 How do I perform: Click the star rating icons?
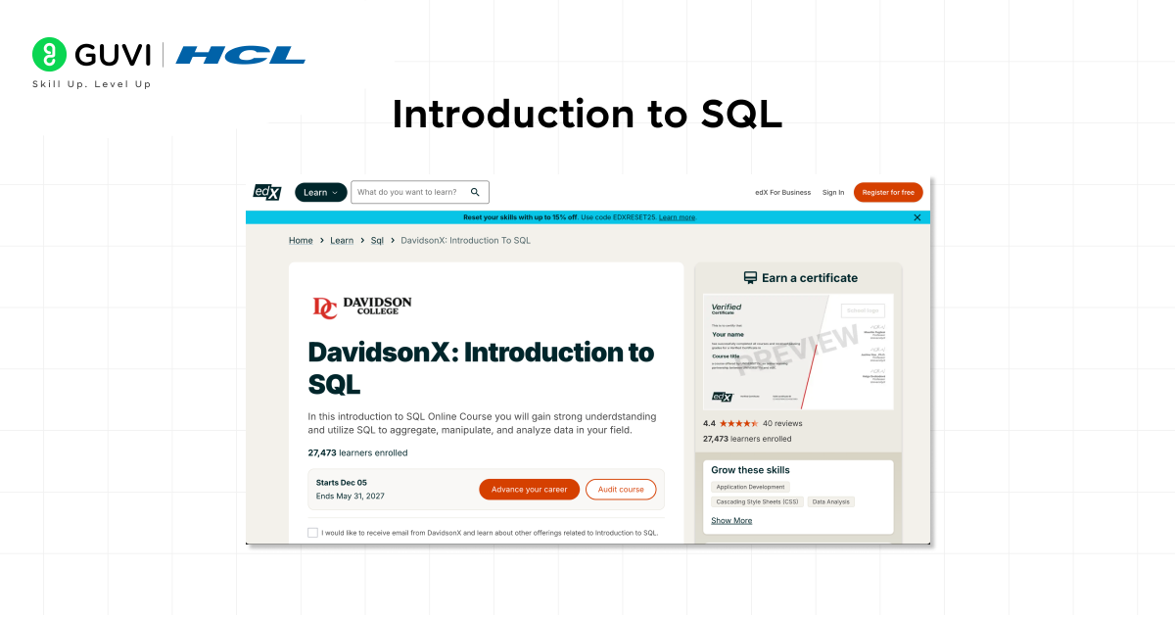[x=739, y=424]
